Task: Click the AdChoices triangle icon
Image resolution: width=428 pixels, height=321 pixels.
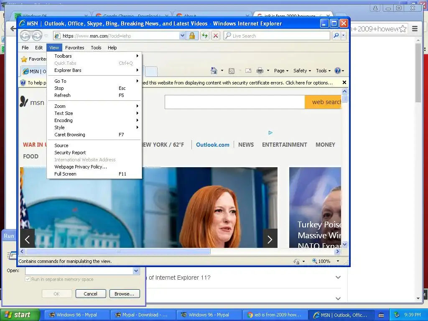Action: tap(270, 132)
